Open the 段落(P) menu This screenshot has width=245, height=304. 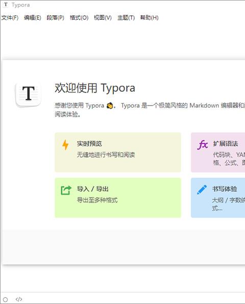55,18
